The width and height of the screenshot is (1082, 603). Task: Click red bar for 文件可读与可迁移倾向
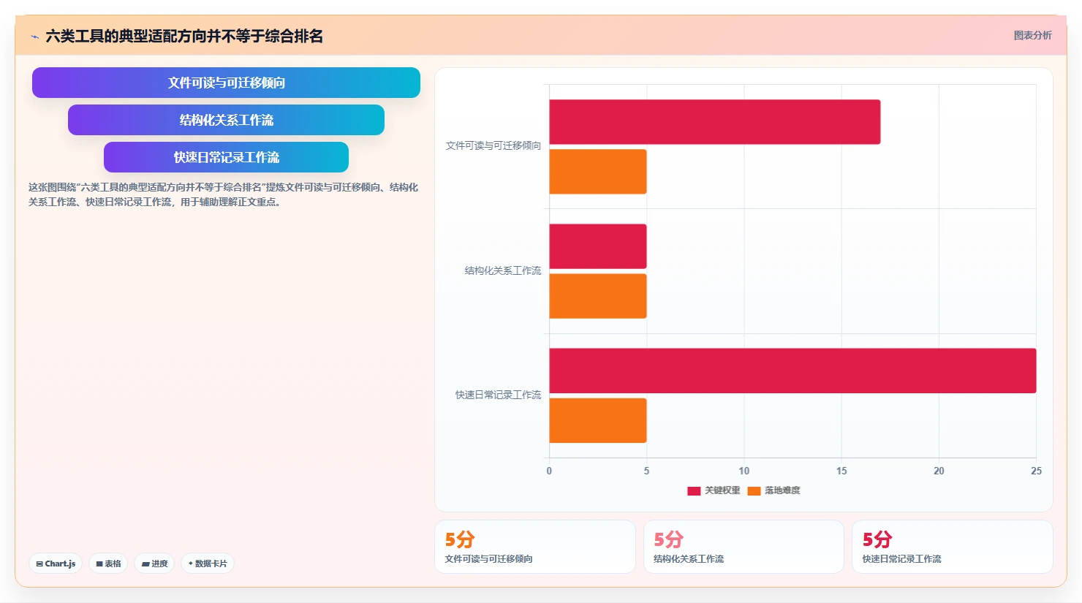[715, 122]
